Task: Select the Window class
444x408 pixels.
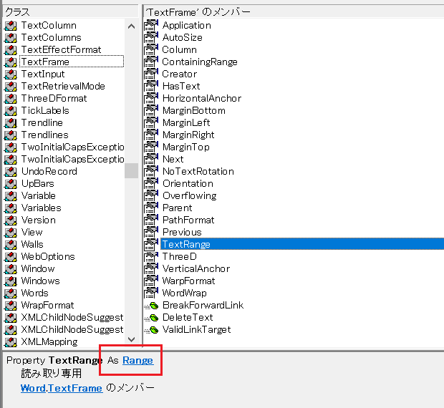Action: 38,269
